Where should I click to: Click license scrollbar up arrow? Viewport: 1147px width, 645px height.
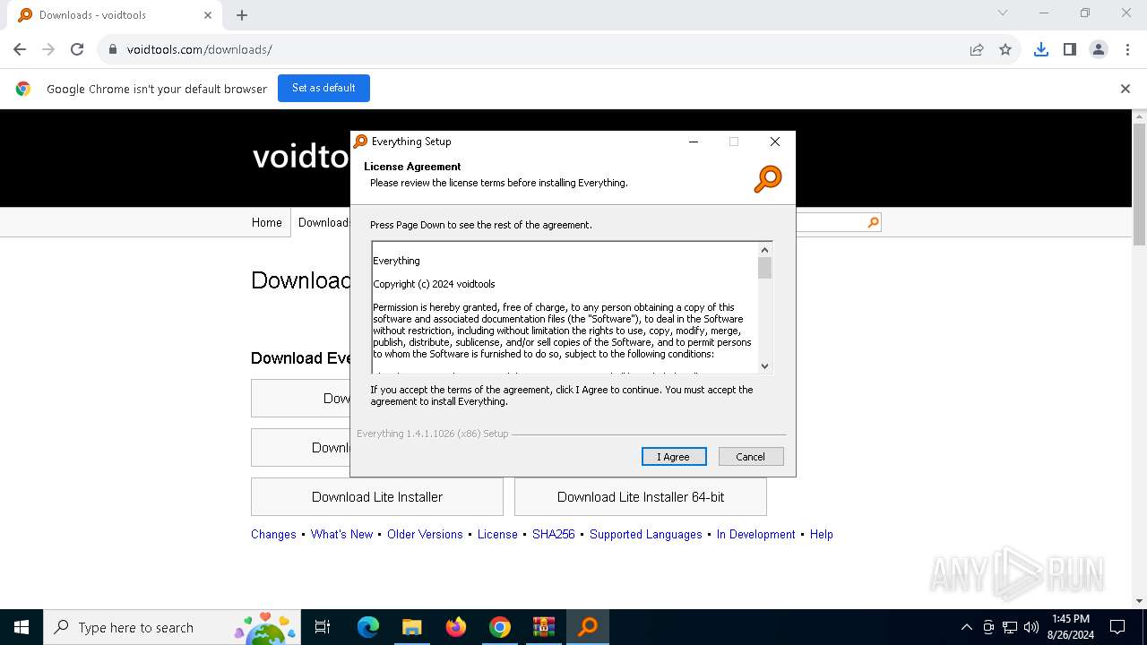[x=764, y=250]
